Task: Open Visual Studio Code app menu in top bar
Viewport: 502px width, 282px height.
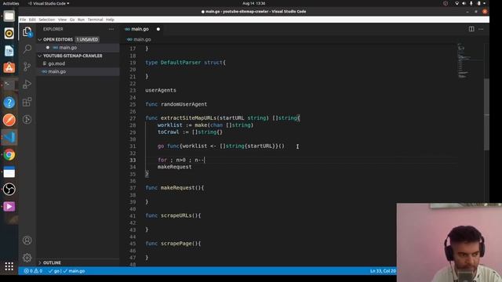Action: (49, 3)
